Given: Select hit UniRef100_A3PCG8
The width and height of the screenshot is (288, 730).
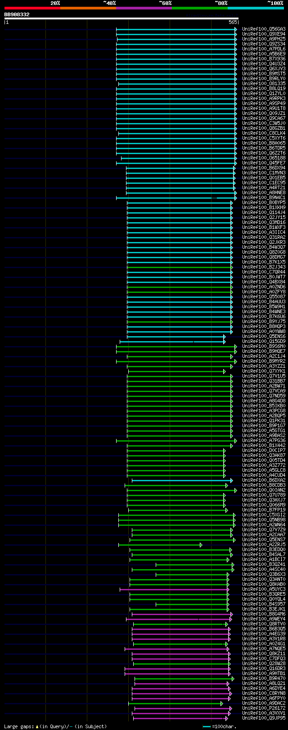Looking at the screenshot, I should [x=264, y=411].
